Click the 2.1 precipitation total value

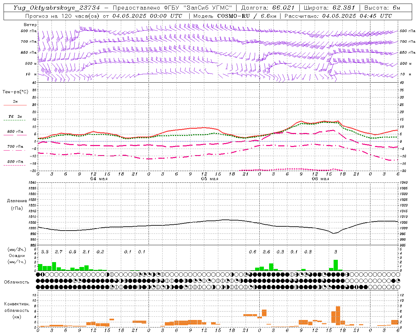point(86,252)
